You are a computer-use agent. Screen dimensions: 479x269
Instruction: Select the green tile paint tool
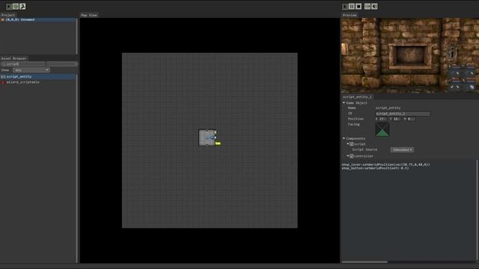16,7
